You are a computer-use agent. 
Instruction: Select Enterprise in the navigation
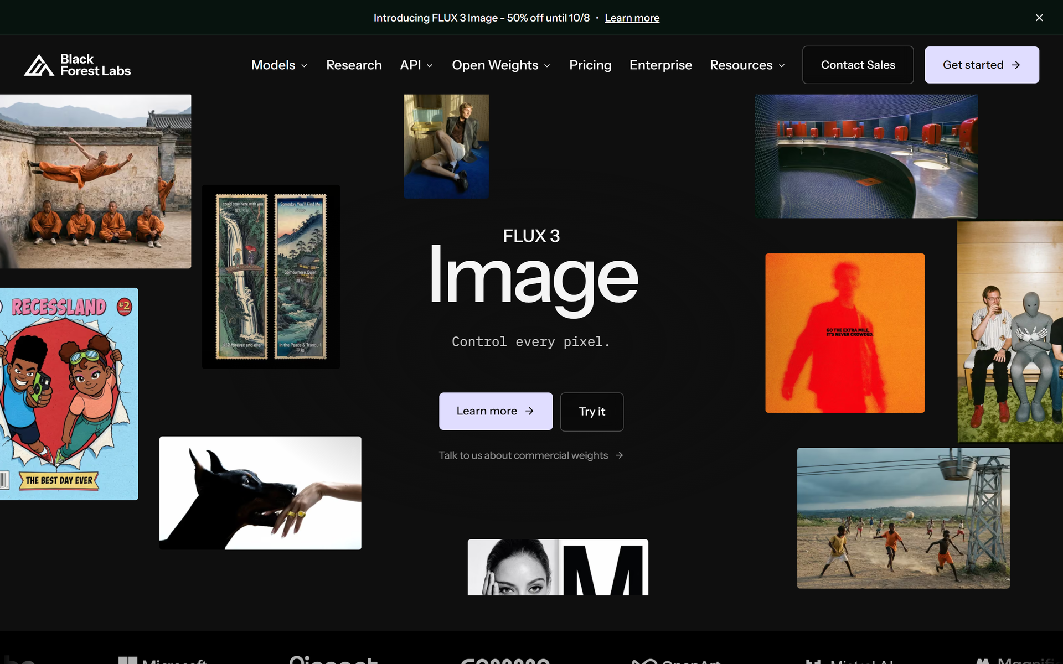[x=660, y=65]
